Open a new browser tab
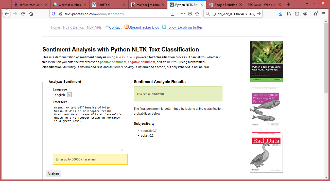The height and width of the screenshot is (181, 330). (288, 5)
